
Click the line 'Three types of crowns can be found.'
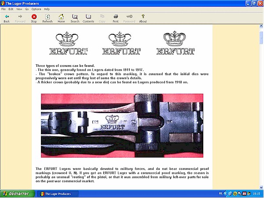click(x=65, y=66)
